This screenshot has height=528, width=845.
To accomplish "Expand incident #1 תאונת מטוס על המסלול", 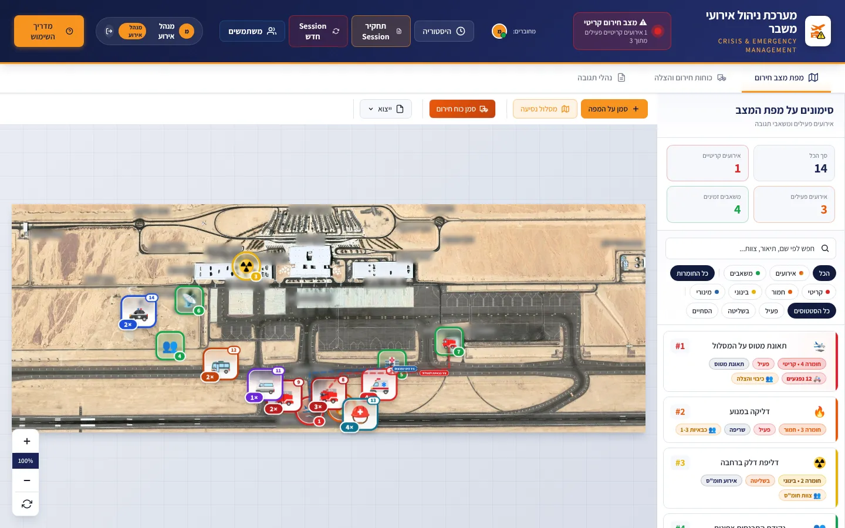I will [751, 361].
